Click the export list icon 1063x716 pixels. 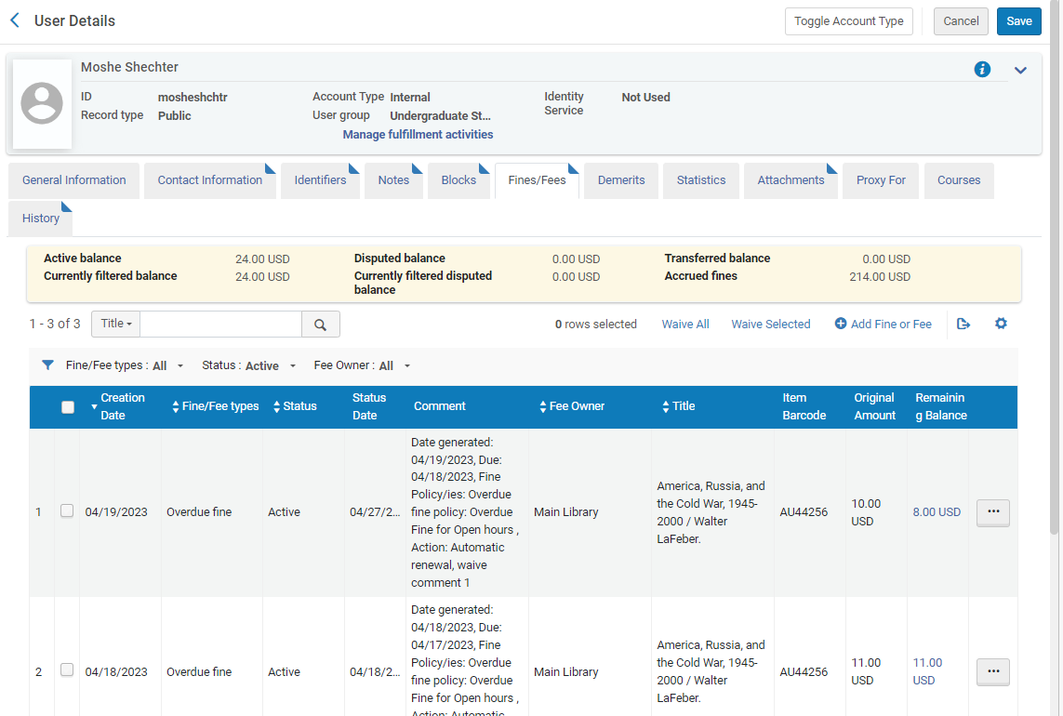coord(963,325)
